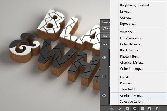Choose Exposure adjustment

(x=128, y=24)
